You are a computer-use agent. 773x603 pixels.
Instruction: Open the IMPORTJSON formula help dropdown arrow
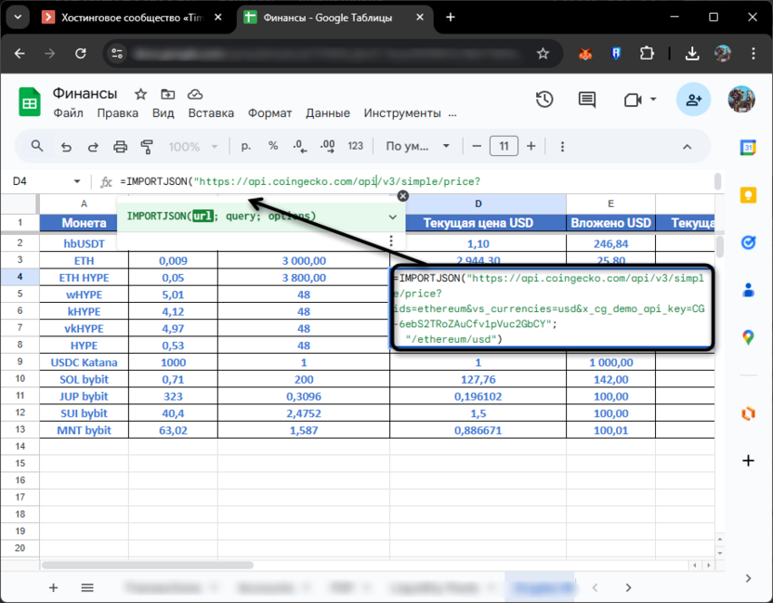pyautogui.click(x=394, y=216)
